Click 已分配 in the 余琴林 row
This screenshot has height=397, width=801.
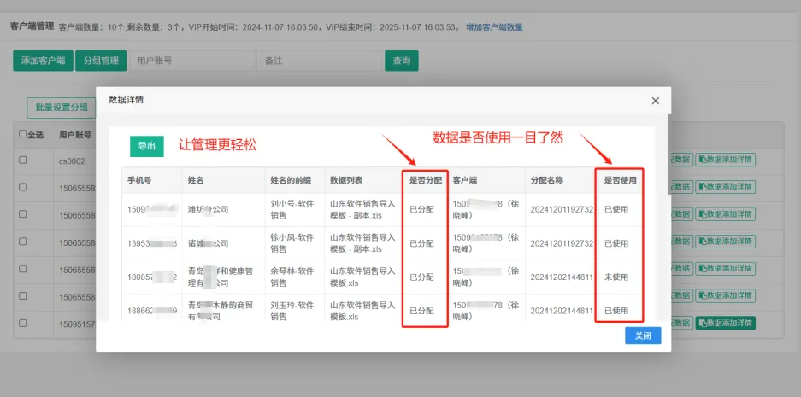421,277
